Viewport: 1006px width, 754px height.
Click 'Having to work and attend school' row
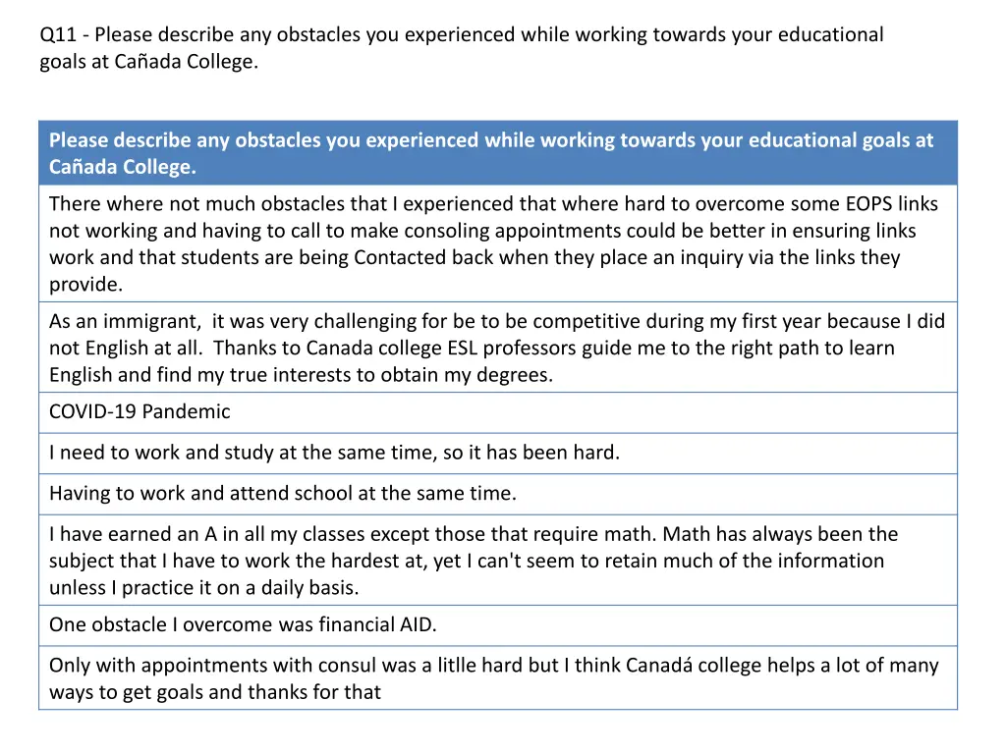pyautogui.click(x=498, y=495)
